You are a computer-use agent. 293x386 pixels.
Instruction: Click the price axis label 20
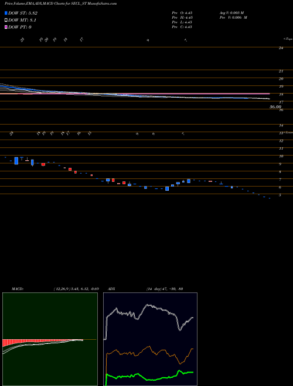pos(281,79)
